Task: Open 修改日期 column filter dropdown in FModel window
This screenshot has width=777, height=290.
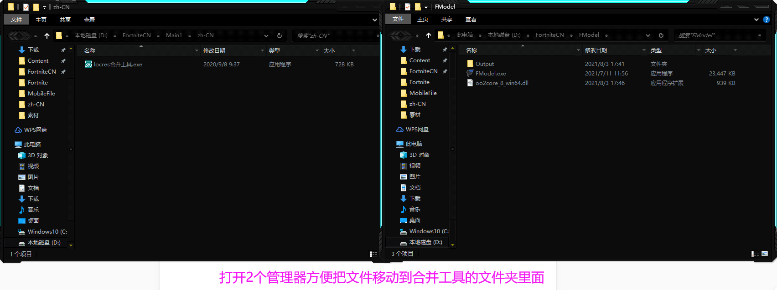Action: [x=644, y=50]
